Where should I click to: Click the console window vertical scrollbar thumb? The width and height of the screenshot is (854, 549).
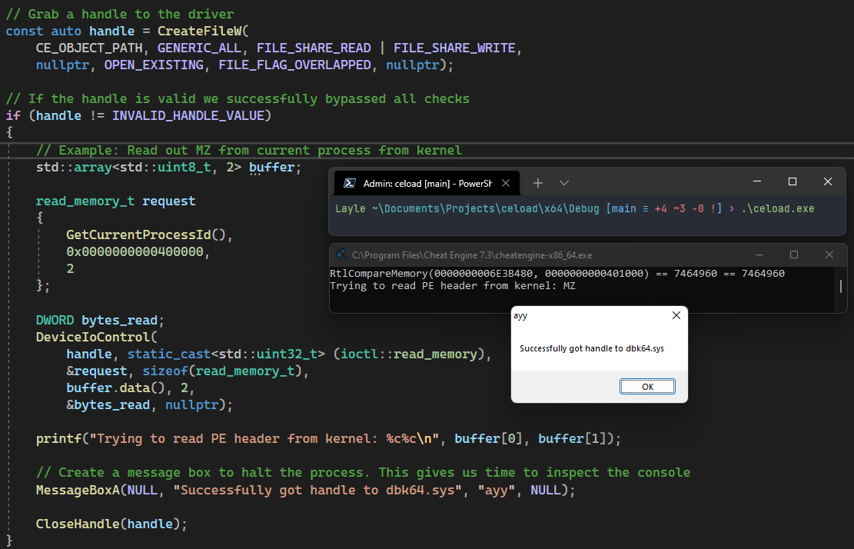(x=842, y=286)
